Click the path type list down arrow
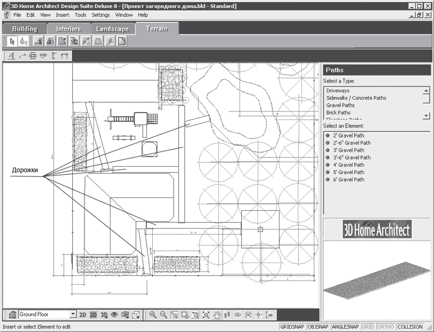Viewport: 434px width, 332px height. point(426,115)
